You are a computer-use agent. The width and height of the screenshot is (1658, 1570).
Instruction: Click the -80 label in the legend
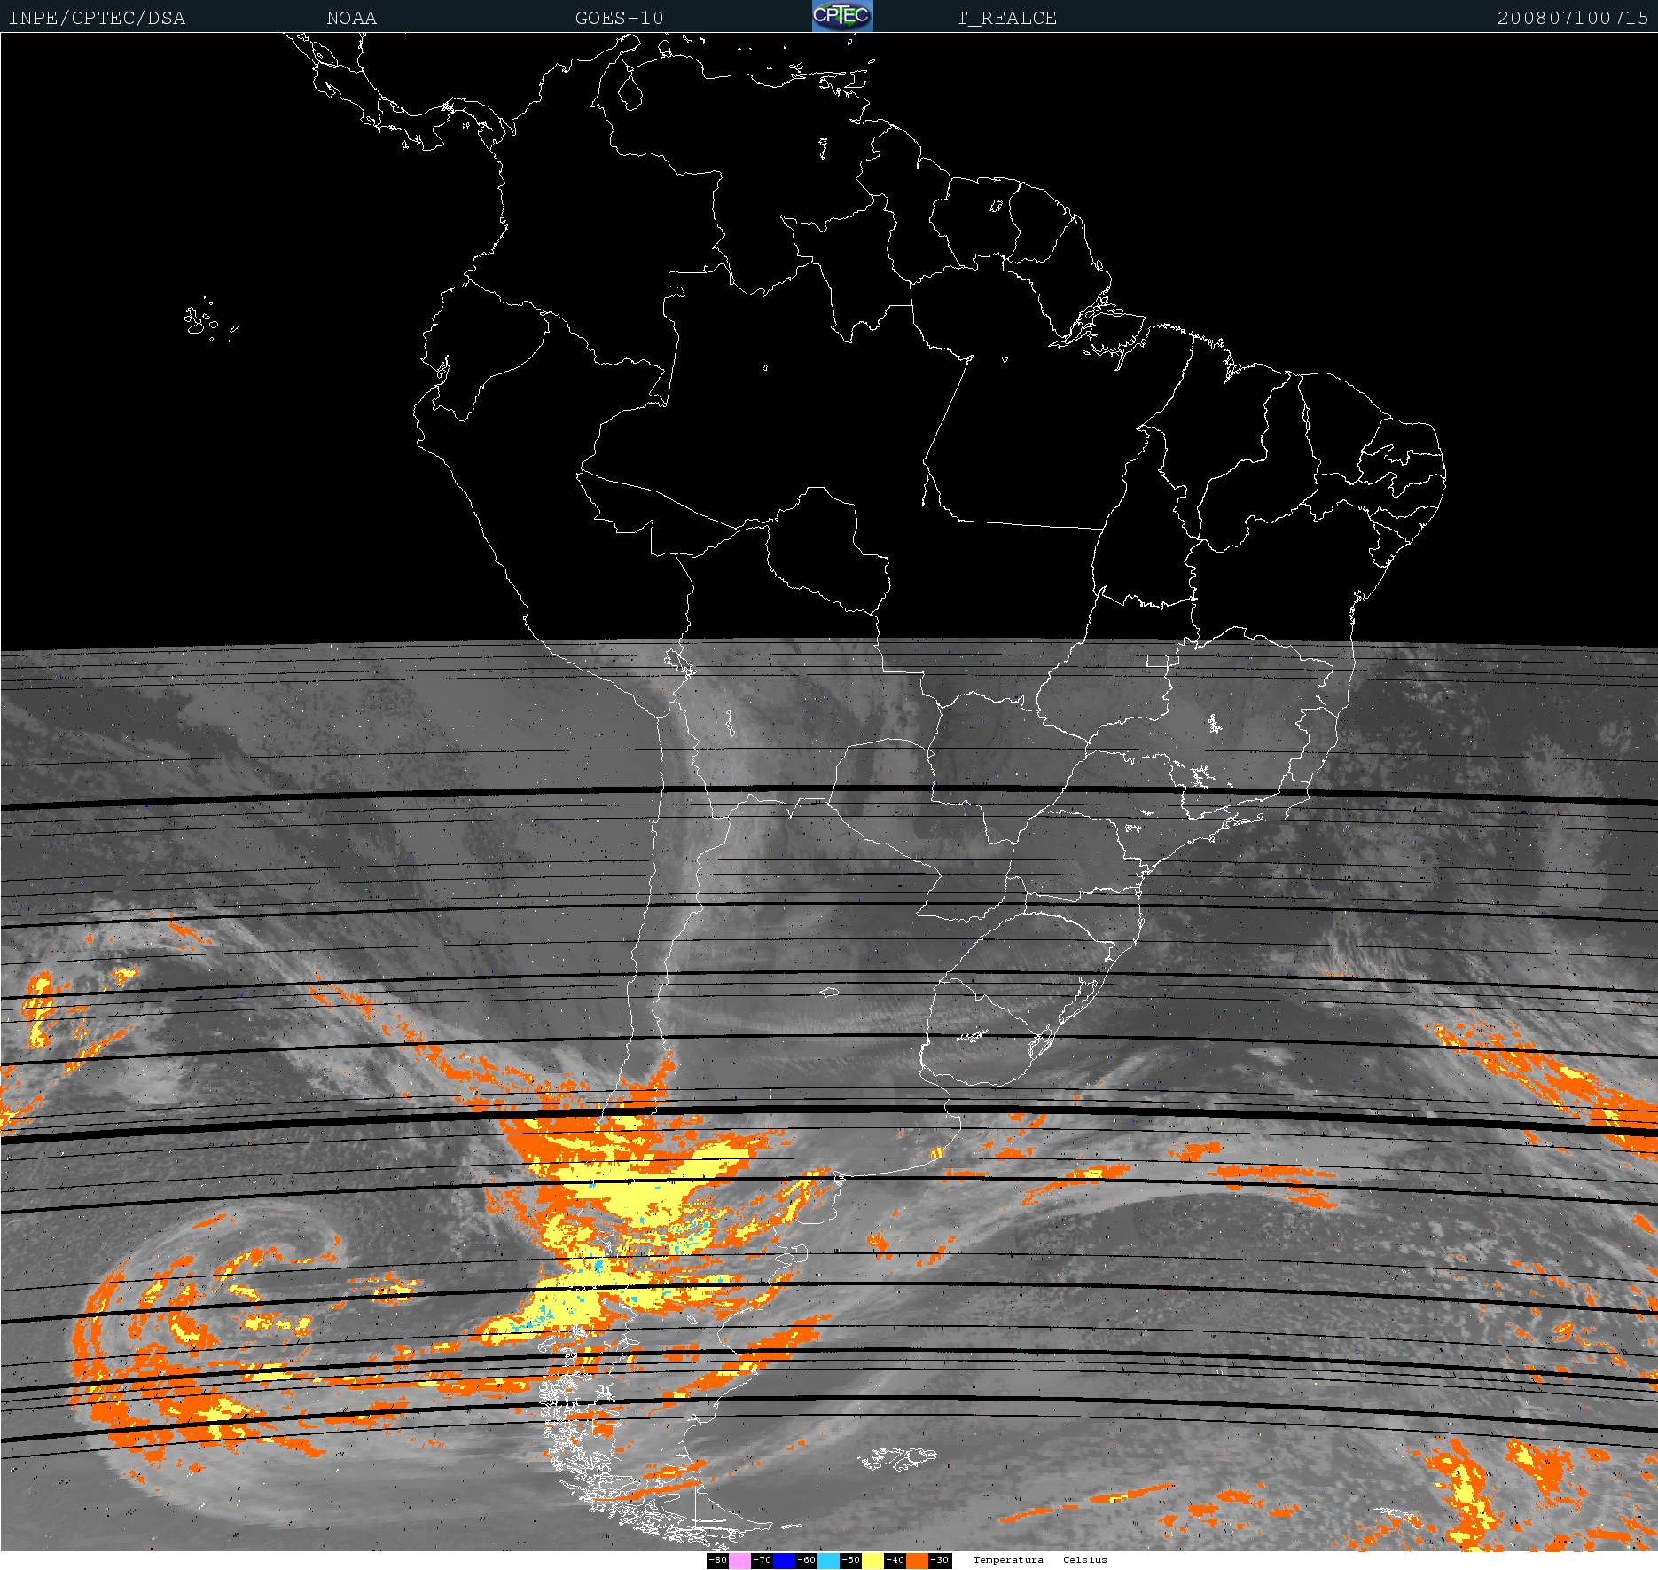(x=717, y=1560)
